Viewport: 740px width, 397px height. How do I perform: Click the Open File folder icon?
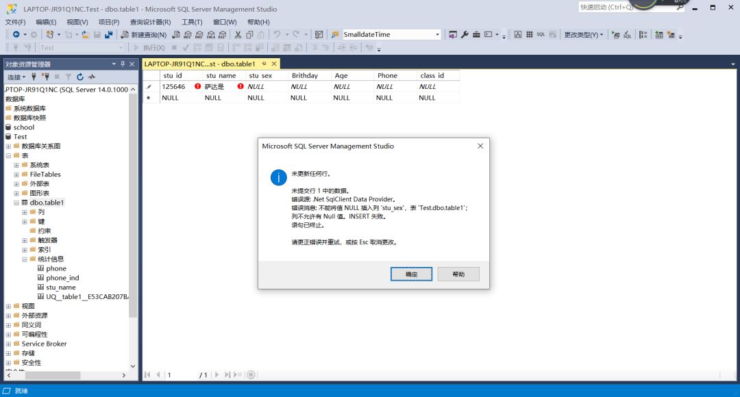(86, 34)
